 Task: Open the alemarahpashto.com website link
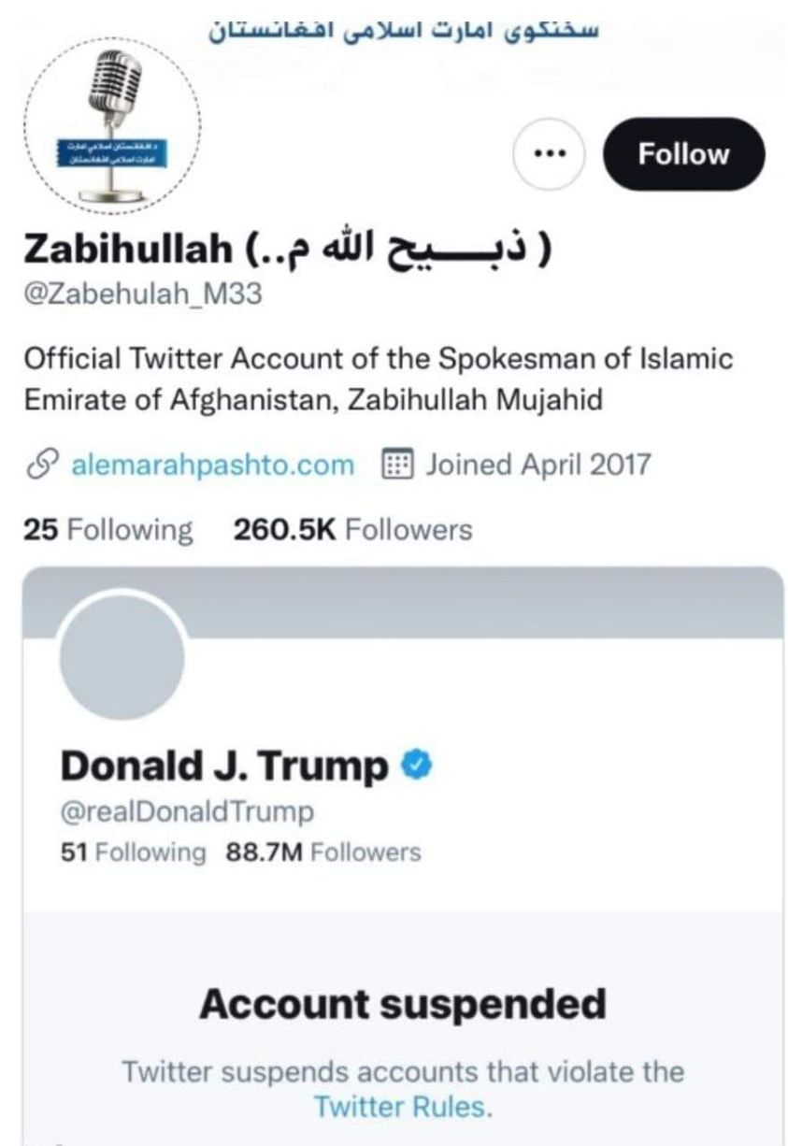[x=212, y=465]
